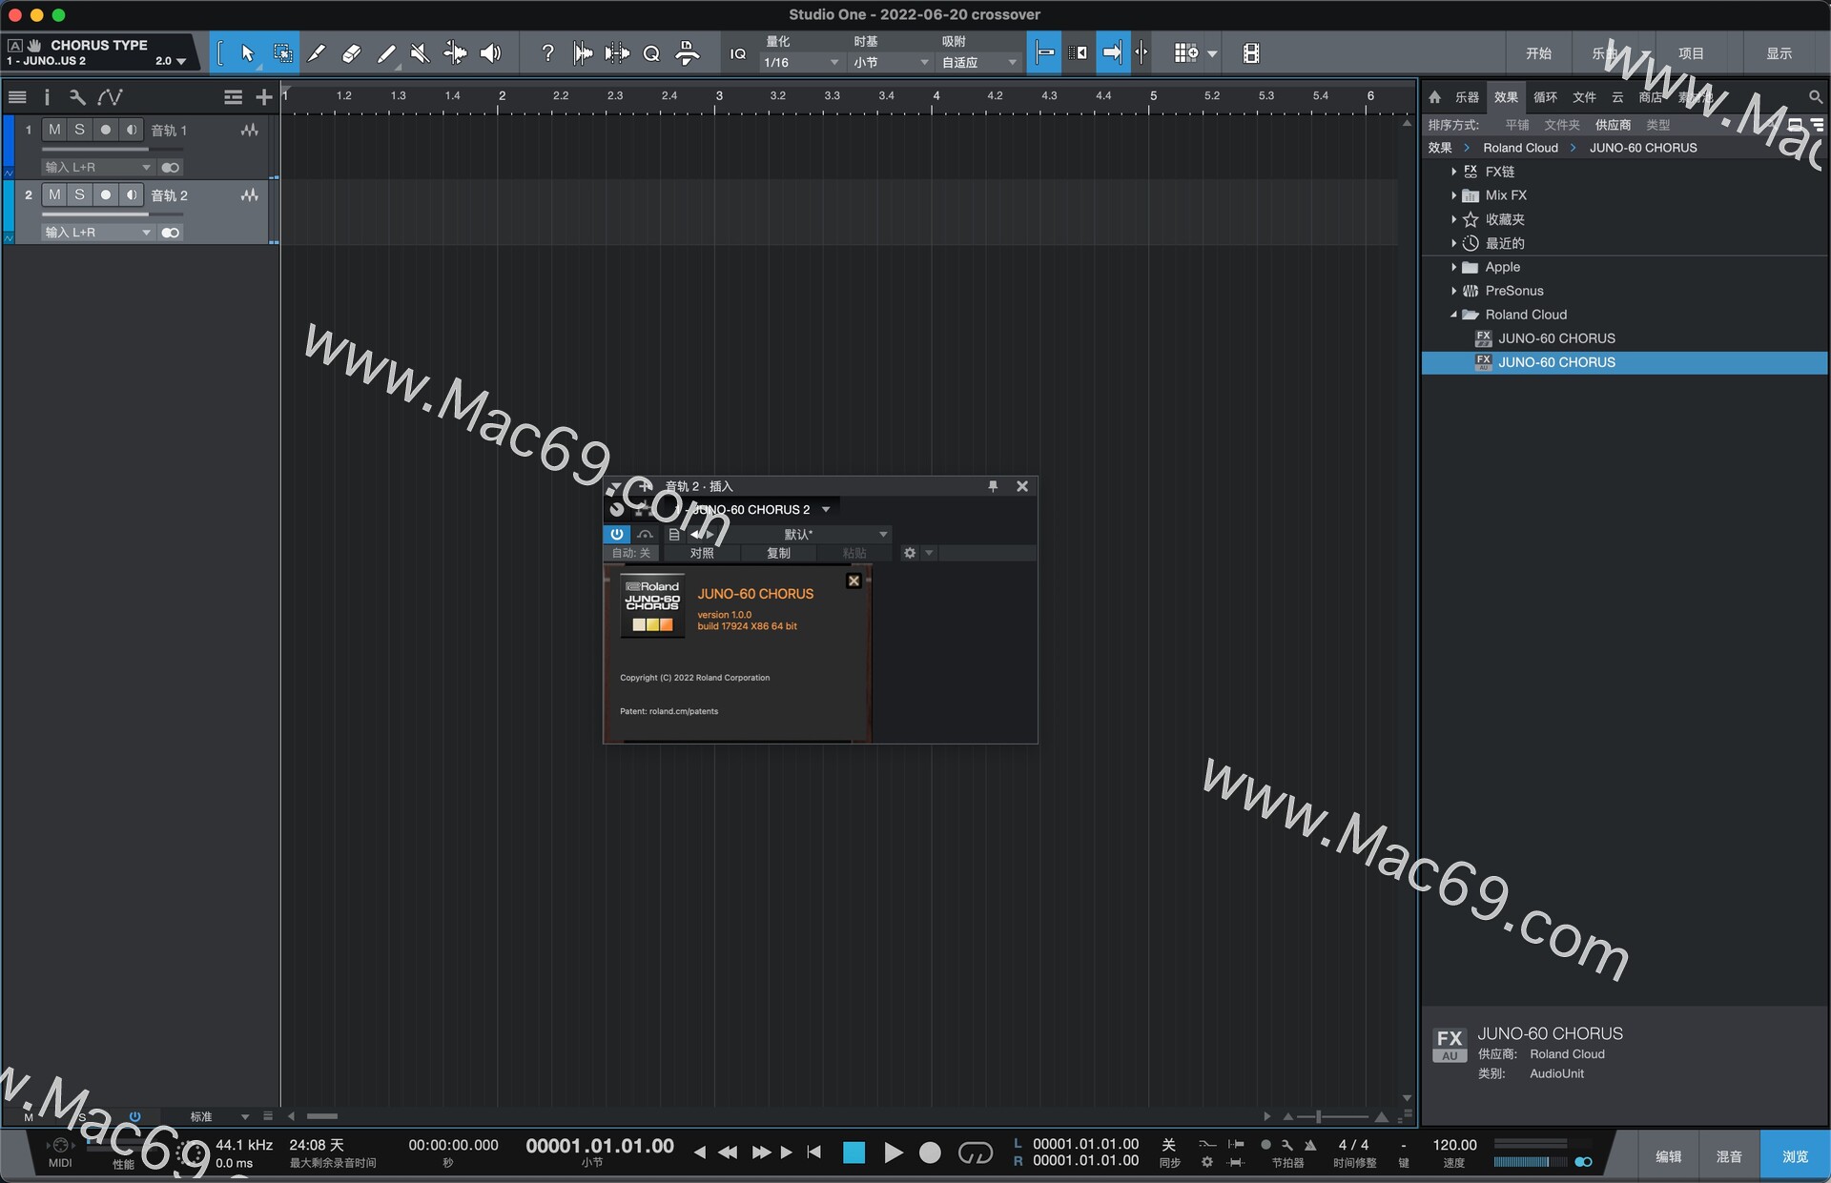Image resolution: width=1831 pixels, height=1183 pixels.
Task: Open the 乐器 tab in right panel
Action: point(1464,99)
